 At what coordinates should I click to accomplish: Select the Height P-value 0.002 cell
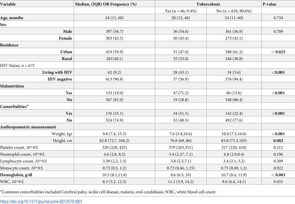(x=278, y=141)
